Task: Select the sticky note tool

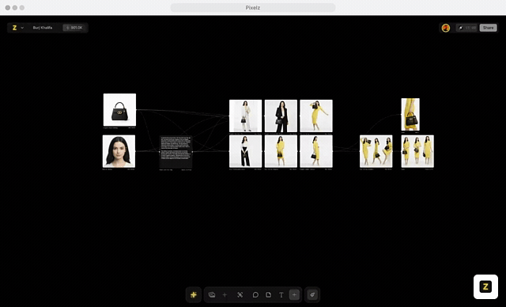Action: tap(269, 294)
